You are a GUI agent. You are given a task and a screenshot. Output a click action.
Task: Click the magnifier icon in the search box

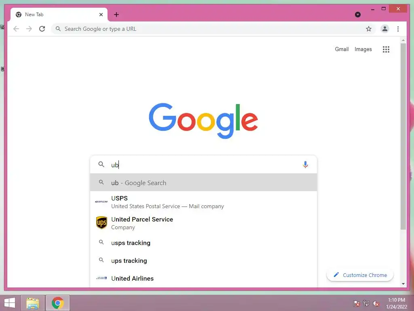pyautogui.click(x=101, y=164)
